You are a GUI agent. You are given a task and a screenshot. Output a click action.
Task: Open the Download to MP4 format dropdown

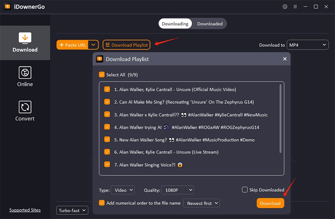307,45
